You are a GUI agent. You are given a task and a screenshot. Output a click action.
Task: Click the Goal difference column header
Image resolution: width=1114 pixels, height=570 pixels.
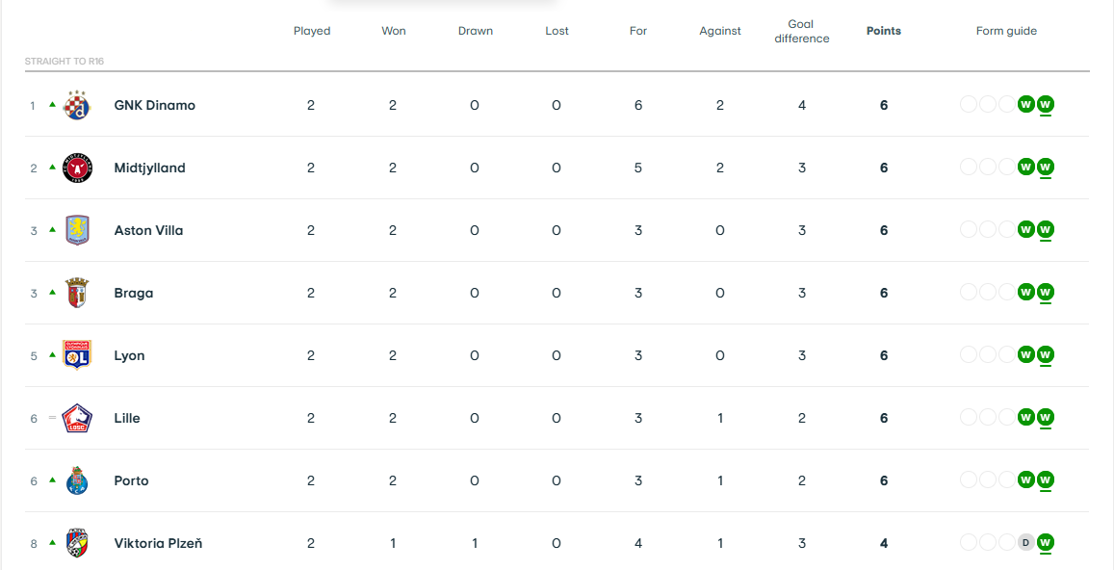802,31
